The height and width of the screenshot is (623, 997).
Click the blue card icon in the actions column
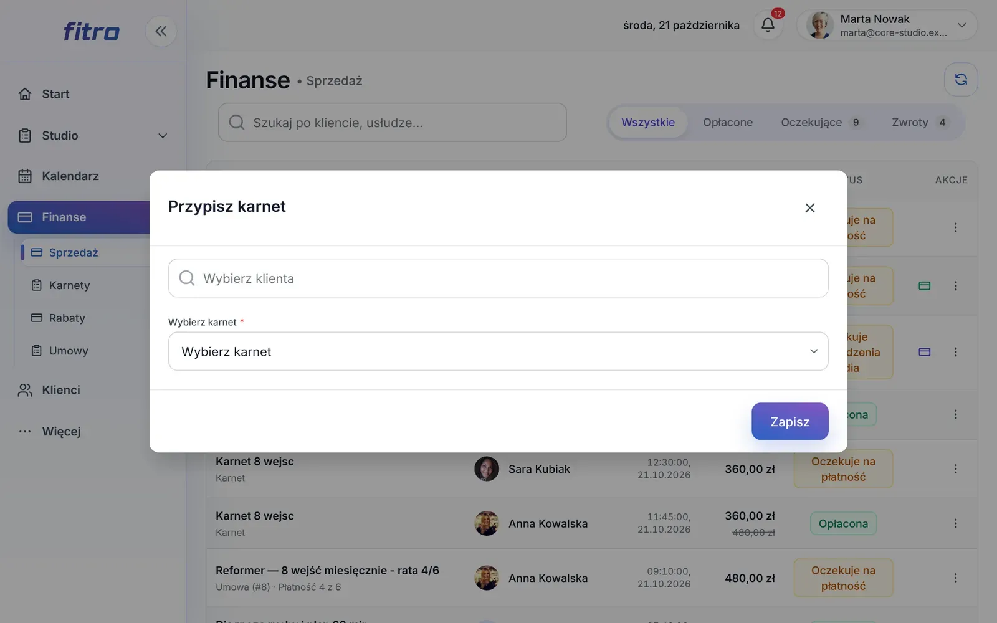click(x=925, y=352)
